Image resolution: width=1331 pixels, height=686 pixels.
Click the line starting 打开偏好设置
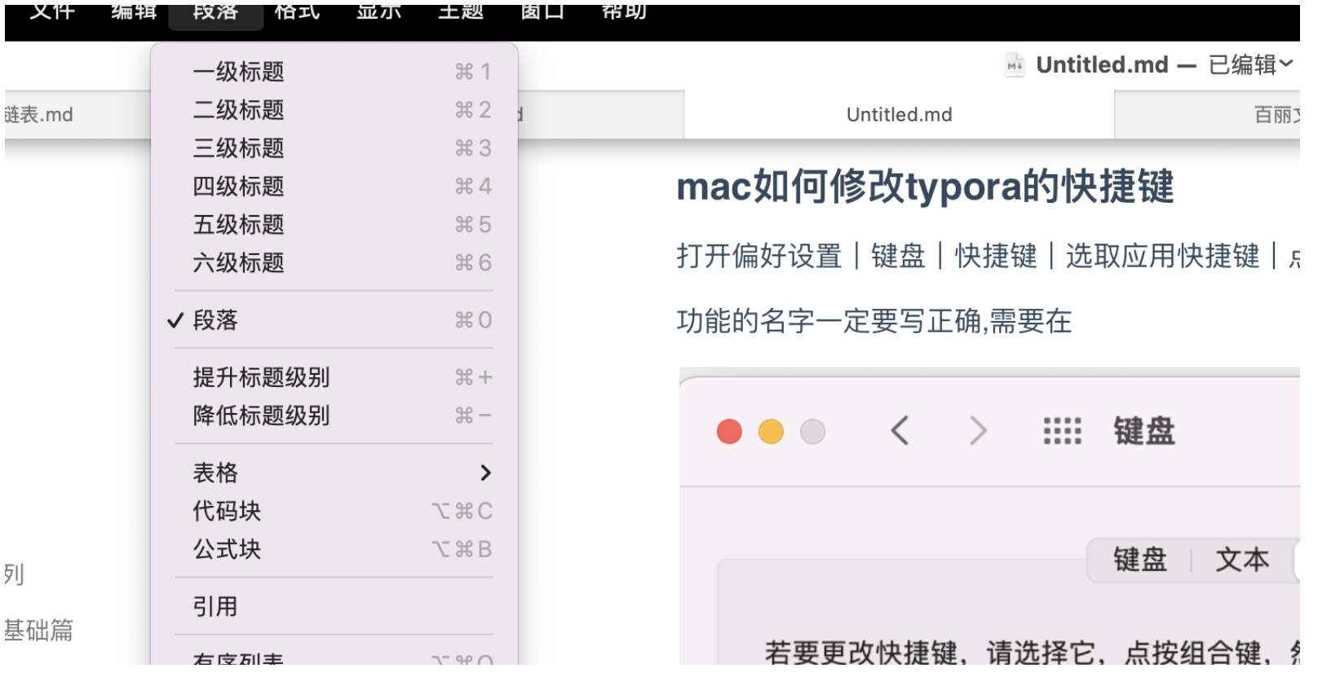pyautogui.click(x=988, y=256)
